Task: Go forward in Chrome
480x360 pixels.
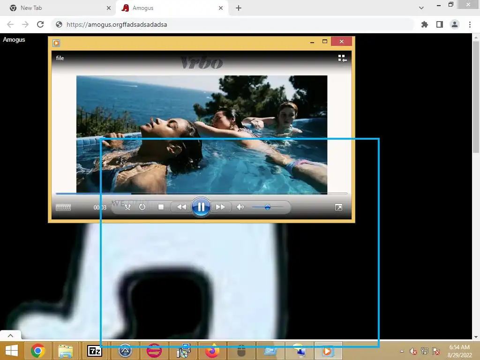Action: (25, 24)
